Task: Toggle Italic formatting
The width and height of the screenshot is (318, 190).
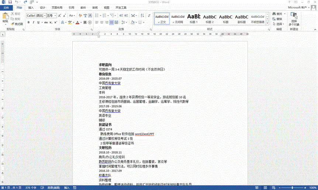Action: coord(33,23)
